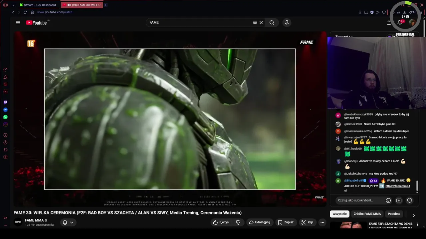Dislike the FAME 30 video
This screenshot has height=239, width=426.
click(x=238, y=222)
